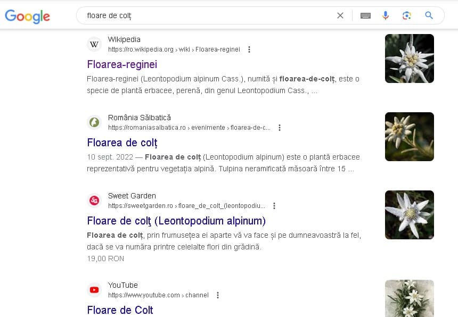Image resolution: width=458 pixels, height=317 pixels.
Task: Click the Google logo
Action: 28,16
